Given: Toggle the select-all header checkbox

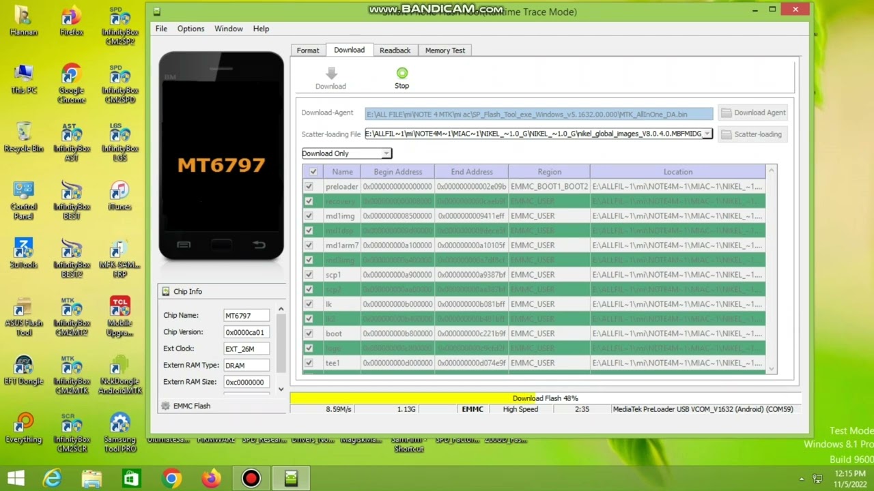Looking at the screenshot, I should click(313, 172).
